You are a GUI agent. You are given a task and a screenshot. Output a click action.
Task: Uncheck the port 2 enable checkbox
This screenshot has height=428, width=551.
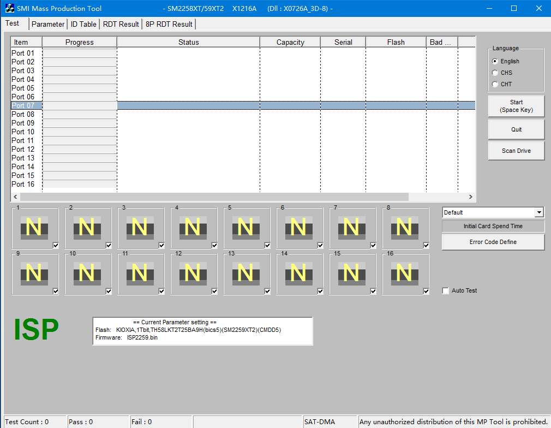[x=109, y=246]
